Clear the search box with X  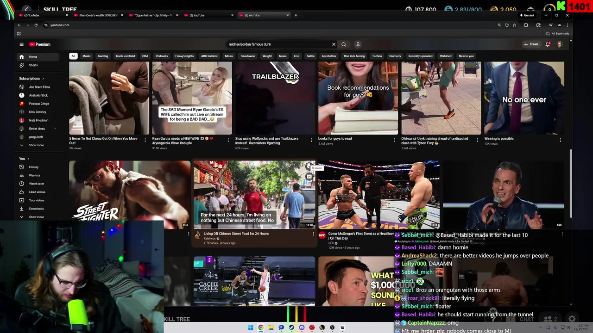click(334, 44)
